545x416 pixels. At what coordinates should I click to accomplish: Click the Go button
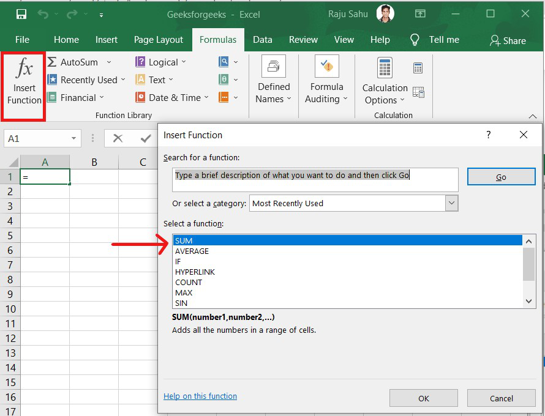click(501, 177)
